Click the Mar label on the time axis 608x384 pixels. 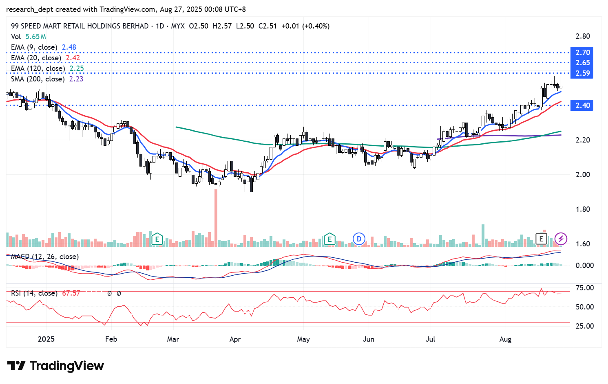pyautogui.click(x=173, y=339)
